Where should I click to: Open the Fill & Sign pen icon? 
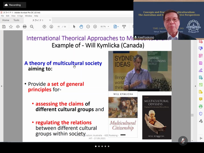pyautogui.click(x=200, y=70)
